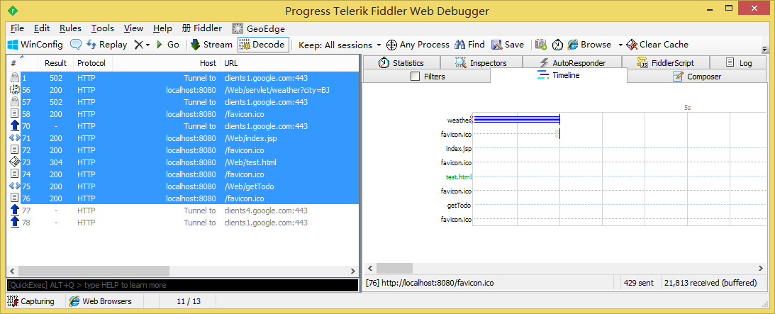Open the Tools menu

103,28
